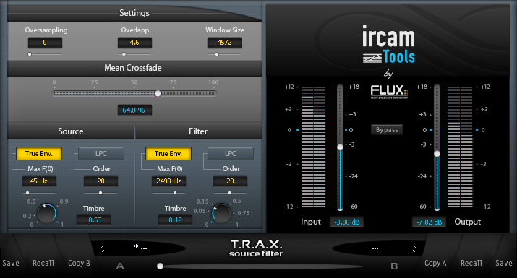Toggle the Bypass button

(x=387, y=130)
